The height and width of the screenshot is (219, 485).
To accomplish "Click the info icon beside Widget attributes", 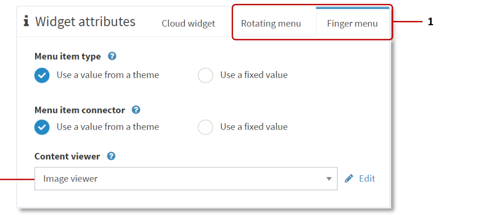I will 26,21.
